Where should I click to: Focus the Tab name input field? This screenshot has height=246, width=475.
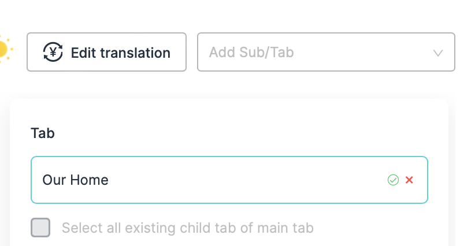231,180
